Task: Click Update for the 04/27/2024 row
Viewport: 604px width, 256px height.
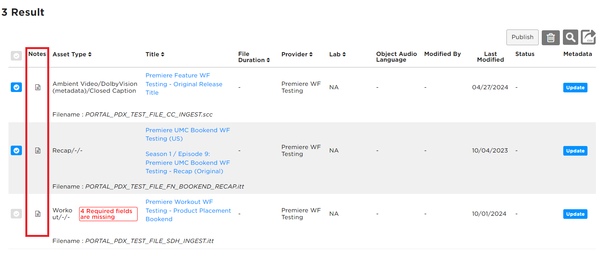Action: (575, 88)
